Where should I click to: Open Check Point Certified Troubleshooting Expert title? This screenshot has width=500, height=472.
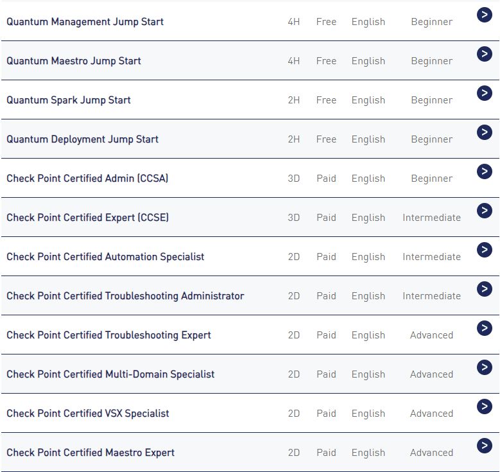coord(108,335)
